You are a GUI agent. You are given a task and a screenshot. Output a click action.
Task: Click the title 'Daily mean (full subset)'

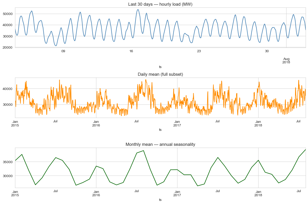[x=161, y=74]
